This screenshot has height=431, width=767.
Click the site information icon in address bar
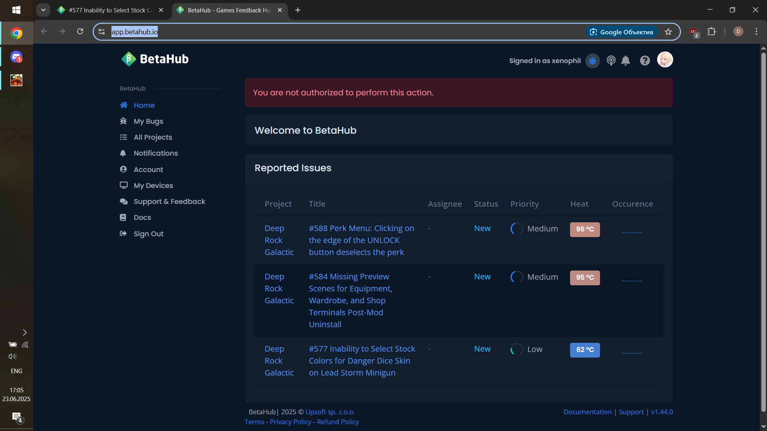(x=101, y=32)
